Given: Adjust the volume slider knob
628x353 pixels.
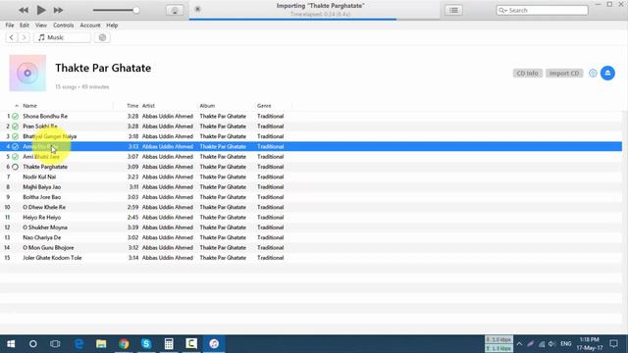Looking at the screenshot, I should coord(136,10).
